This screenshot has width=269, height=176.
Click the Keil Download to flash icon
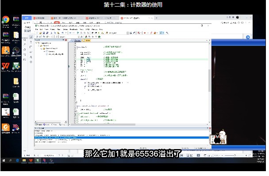[57, 37]
